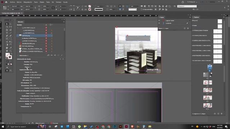Click the Capas panel tab
The width and height of the screenshot is (230, 129).
(x=162, y=18)
